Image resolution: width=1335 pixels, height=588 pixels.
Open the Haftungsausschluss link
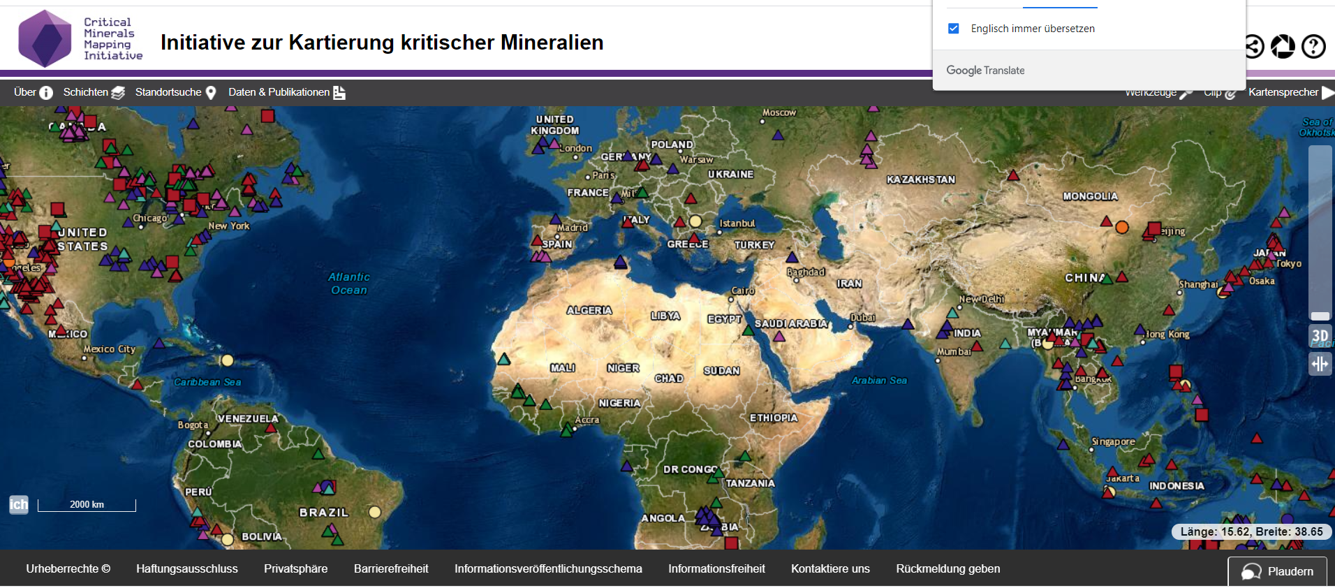(x=186, y=568)
